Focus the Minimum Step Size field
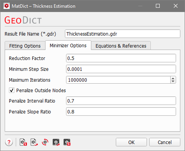Screen dimensions: 185x151 121,69
